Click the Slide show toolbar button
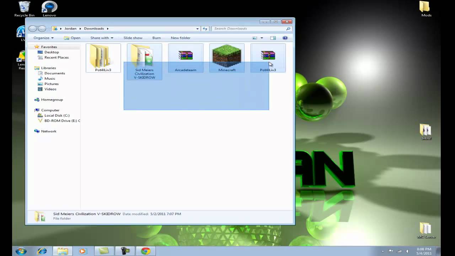Image resolution: width=455 pixels, height=256 pixels. pos(133,38)
